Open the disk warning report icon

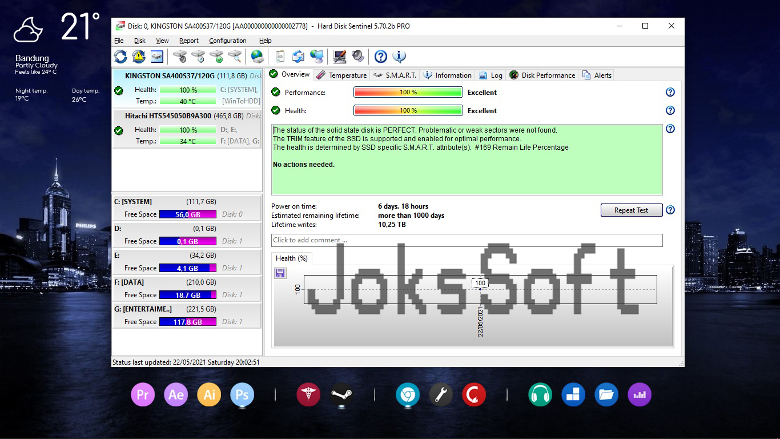tap(138, 56)
